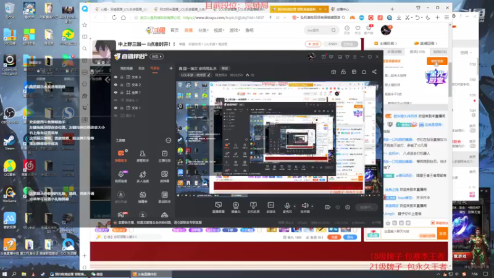This screenshot has width=494, height=278.
Task: Hide the 全屏 1 source
Action: point(115,92)
